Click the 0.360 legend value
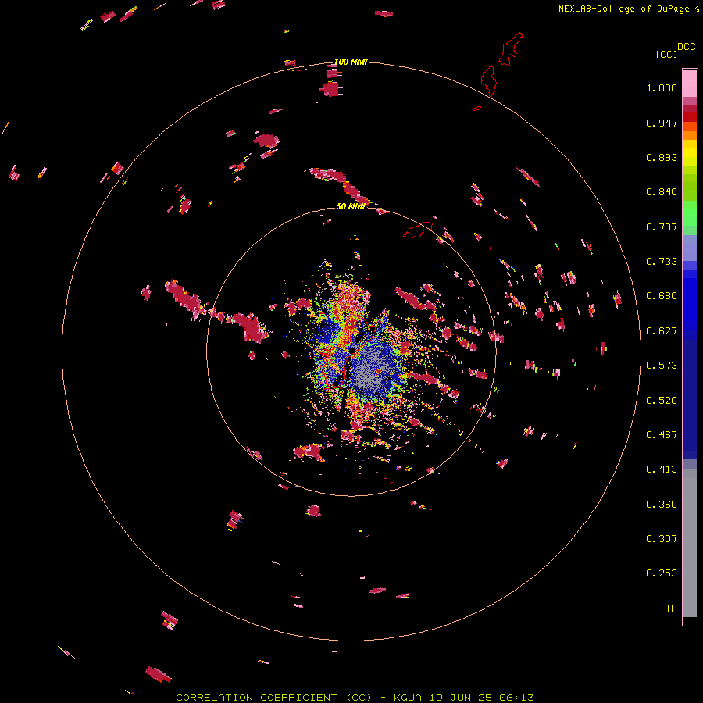 tap(662, 505)
